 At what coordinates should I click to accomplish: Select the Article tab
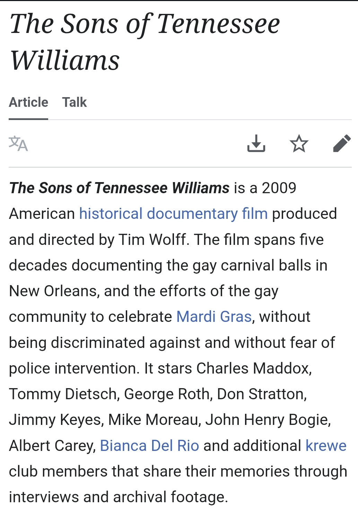point(28,102)
